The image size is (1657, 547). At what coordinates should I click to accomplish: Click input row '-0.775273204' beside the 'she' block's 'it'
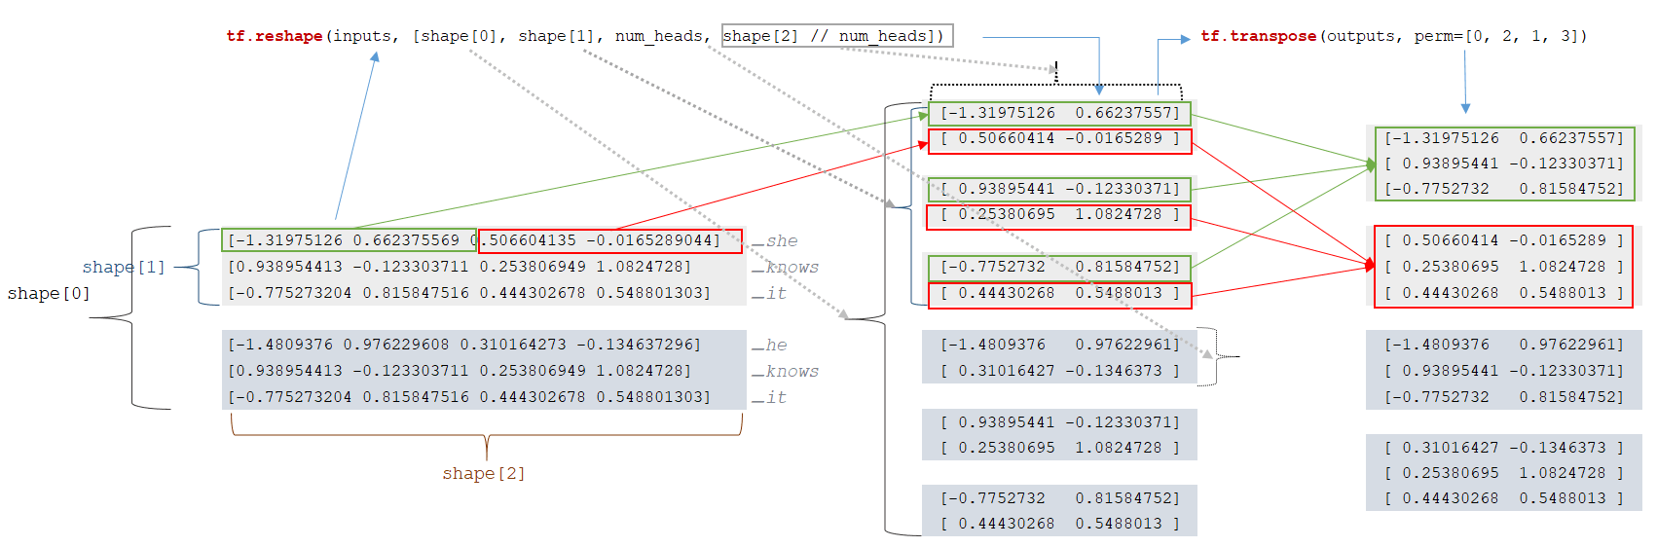pyautogui.click(x=469, y=292)
